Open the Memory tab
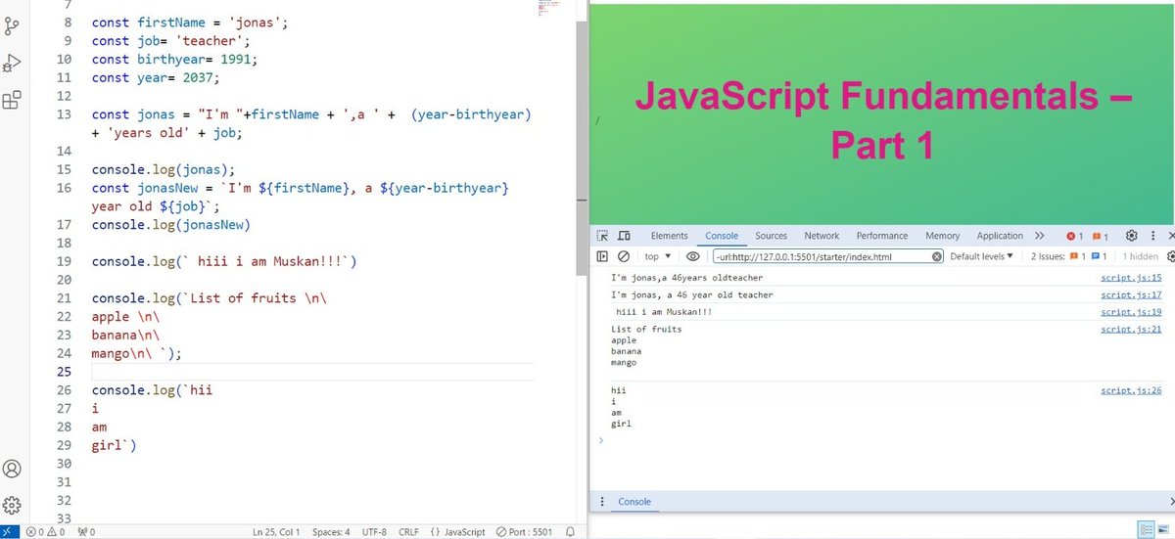Screen dimensions: 1175x539 coord(942,236)
